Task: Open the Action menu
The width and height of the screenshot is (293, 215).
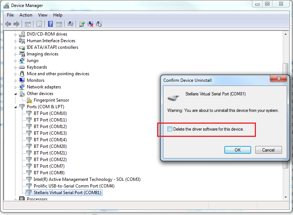Action: click(26, 15)
